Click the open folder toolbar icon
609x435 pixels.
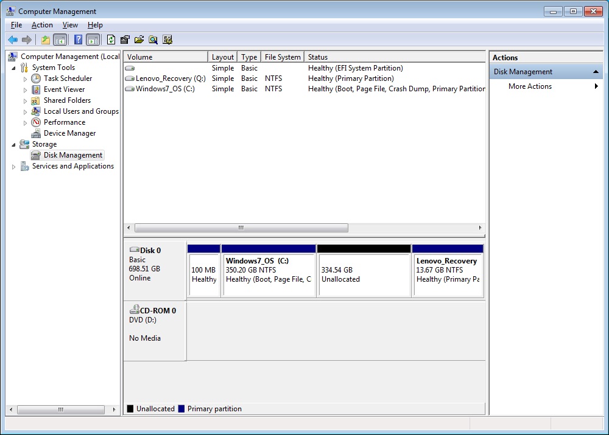coord(139,40)
